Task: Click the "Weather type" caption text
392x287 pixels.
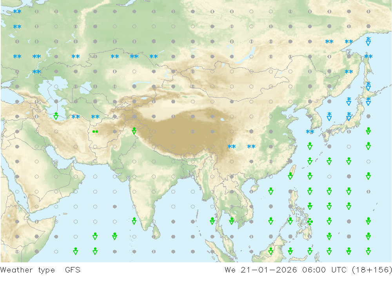Action: [x=27, y=270]
